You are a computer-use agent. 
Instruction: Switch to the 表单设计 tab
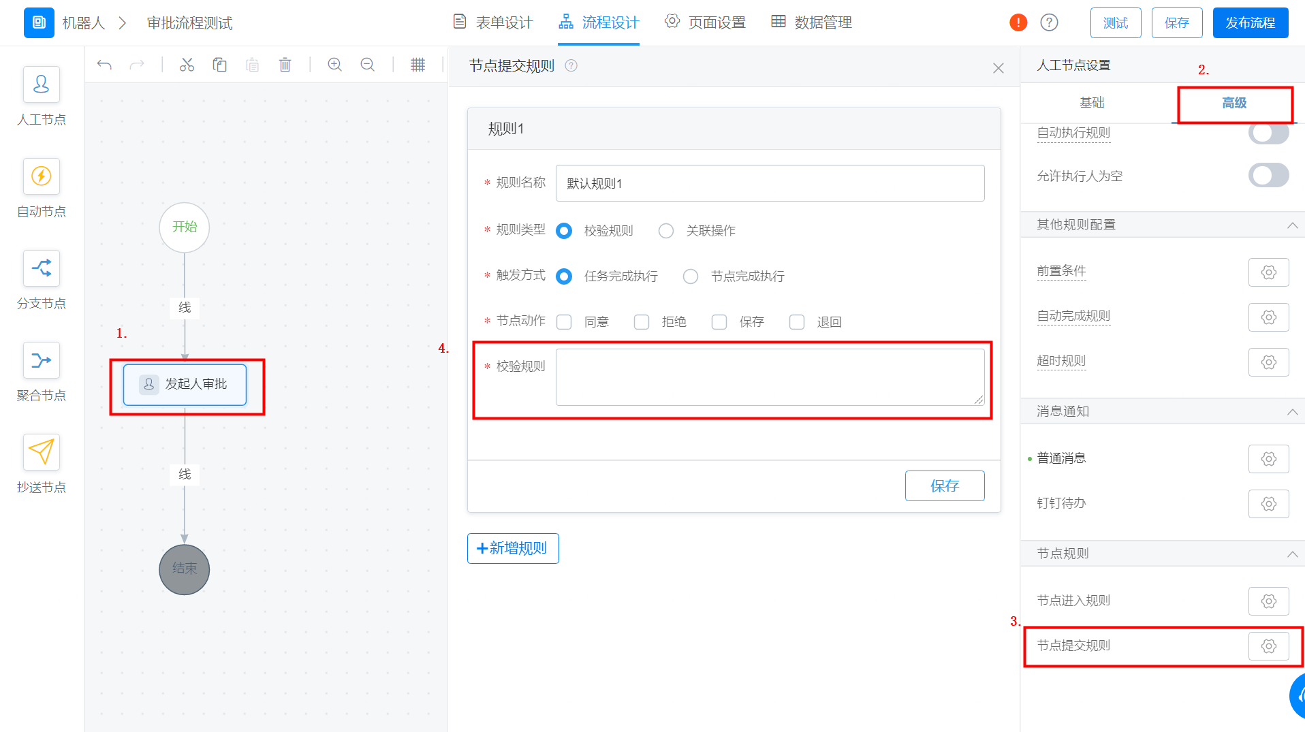click(x=493, y=22)
